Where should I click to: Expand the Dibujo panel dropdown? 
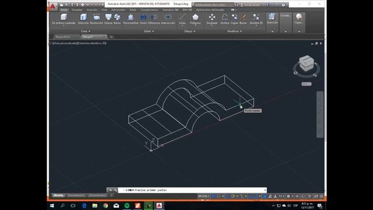189,31
